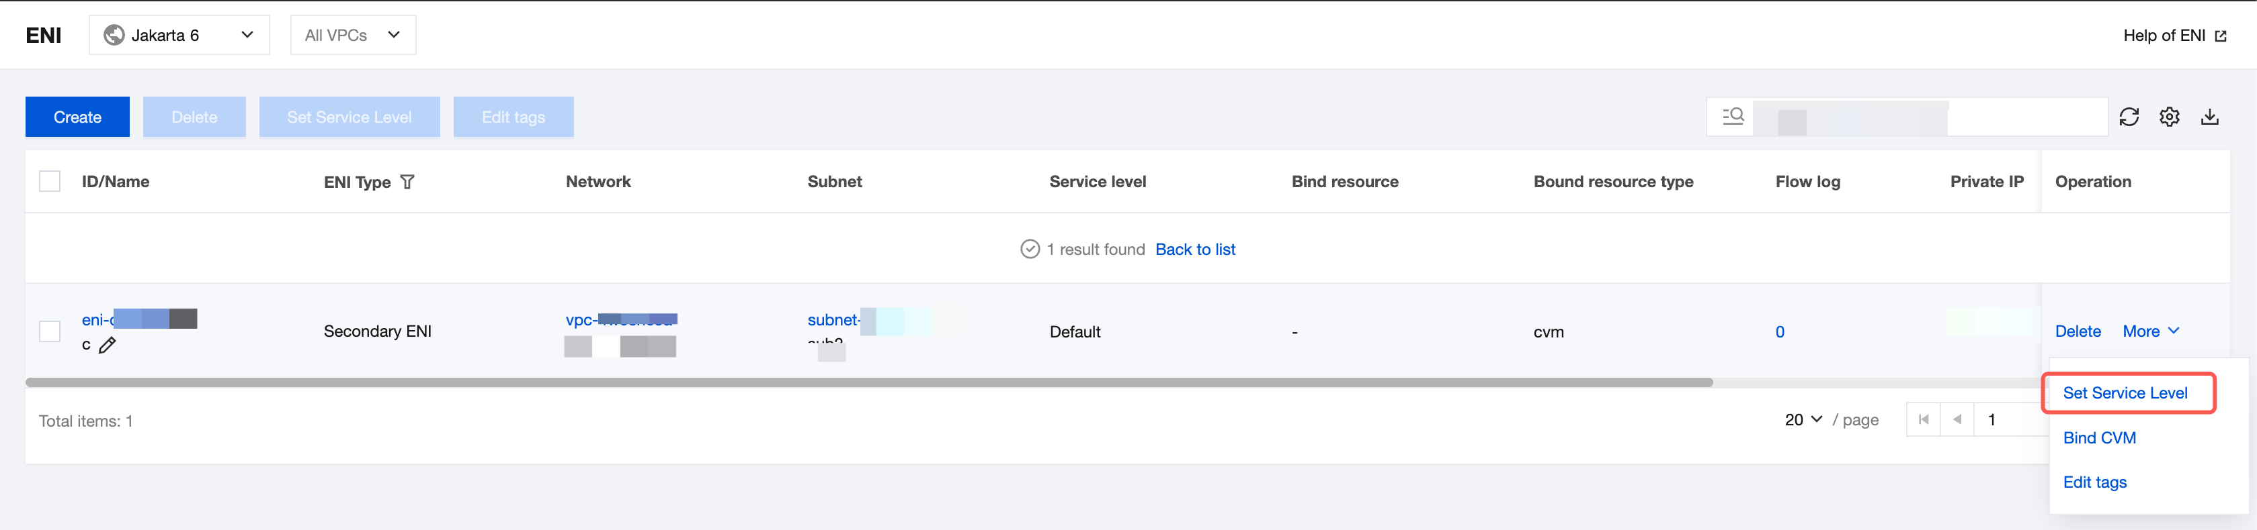2257x530 pixels.
Task: Click the horizontal table scrollbar
Action: [868, 382]
